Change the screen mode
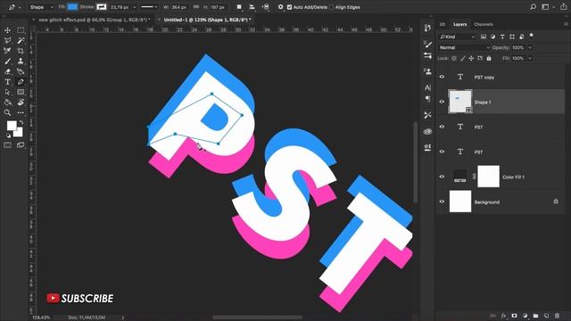 pyautogui.click(x=21, y=145)
